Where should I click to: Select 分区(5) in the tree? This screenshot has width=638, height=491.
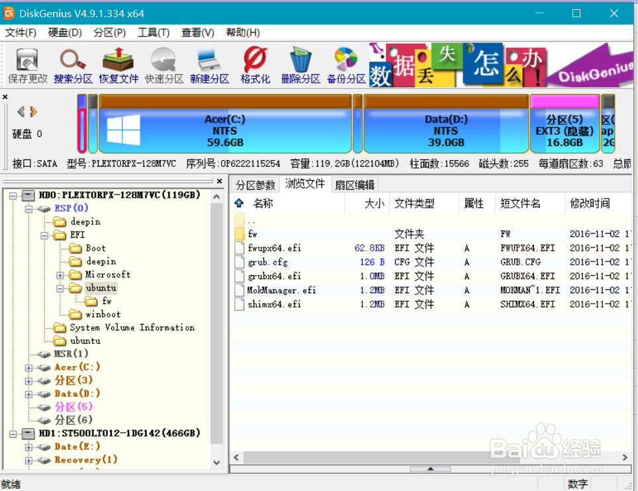coord(73,406)
